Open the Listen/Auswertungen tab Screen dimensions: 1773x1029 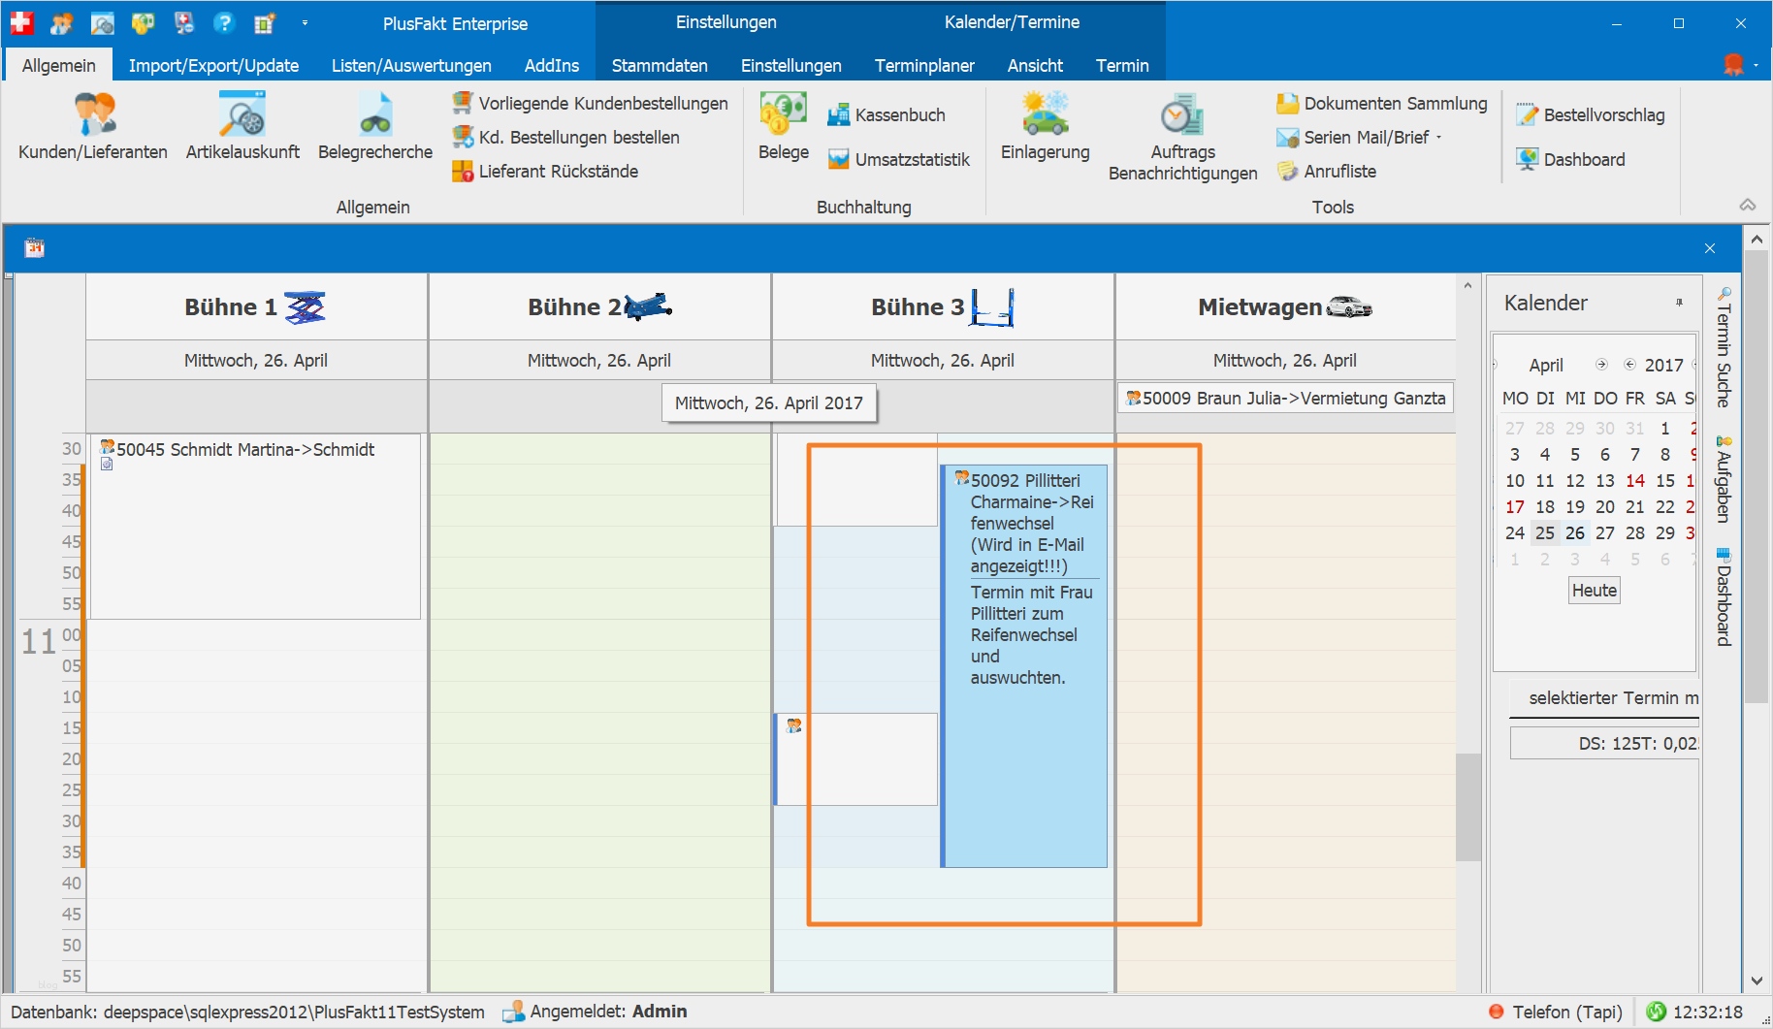[x=411, y=65]
